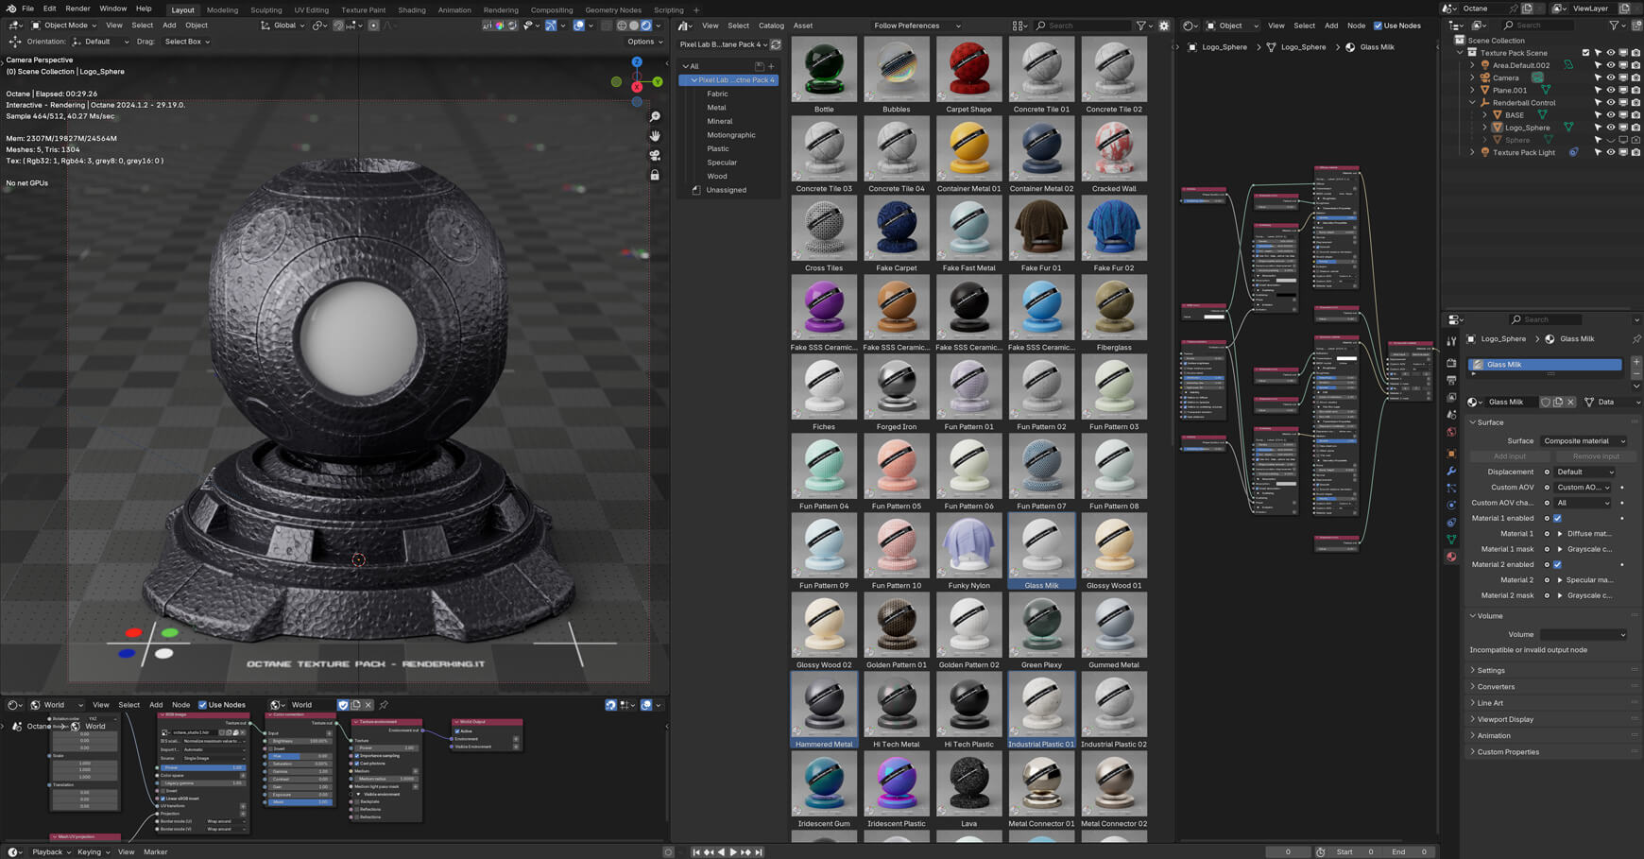Toggle show overlays icon in viewport header

[x=578, y=26]
